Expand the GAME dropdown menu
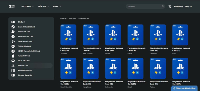The height and width of the screenshot is (91, 200). click(x=57, y=6)
